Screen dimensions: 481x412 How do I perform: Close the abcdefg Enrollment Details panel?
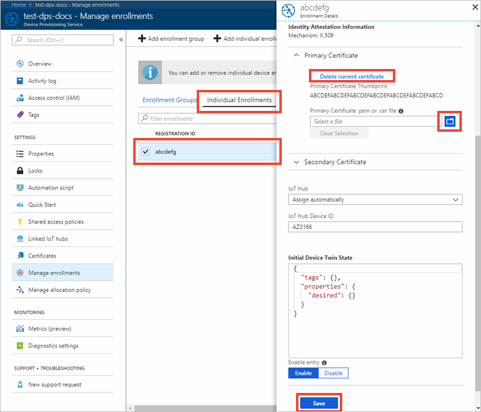click(475, 7)
